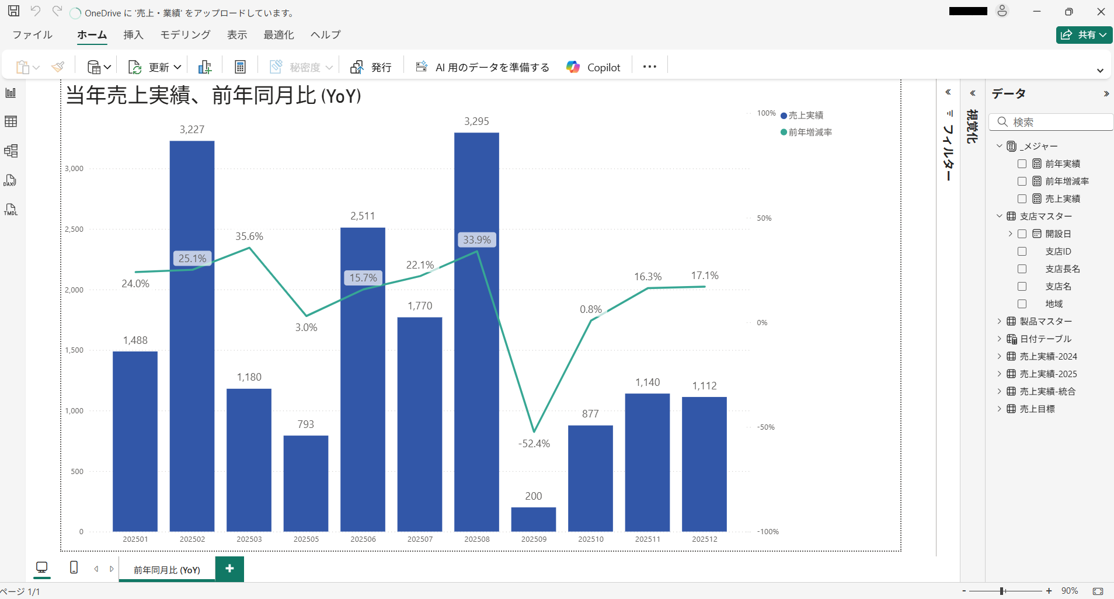Click the 検索 search field in Data pane
1114x599 pixels.
tap(1051, 121)
